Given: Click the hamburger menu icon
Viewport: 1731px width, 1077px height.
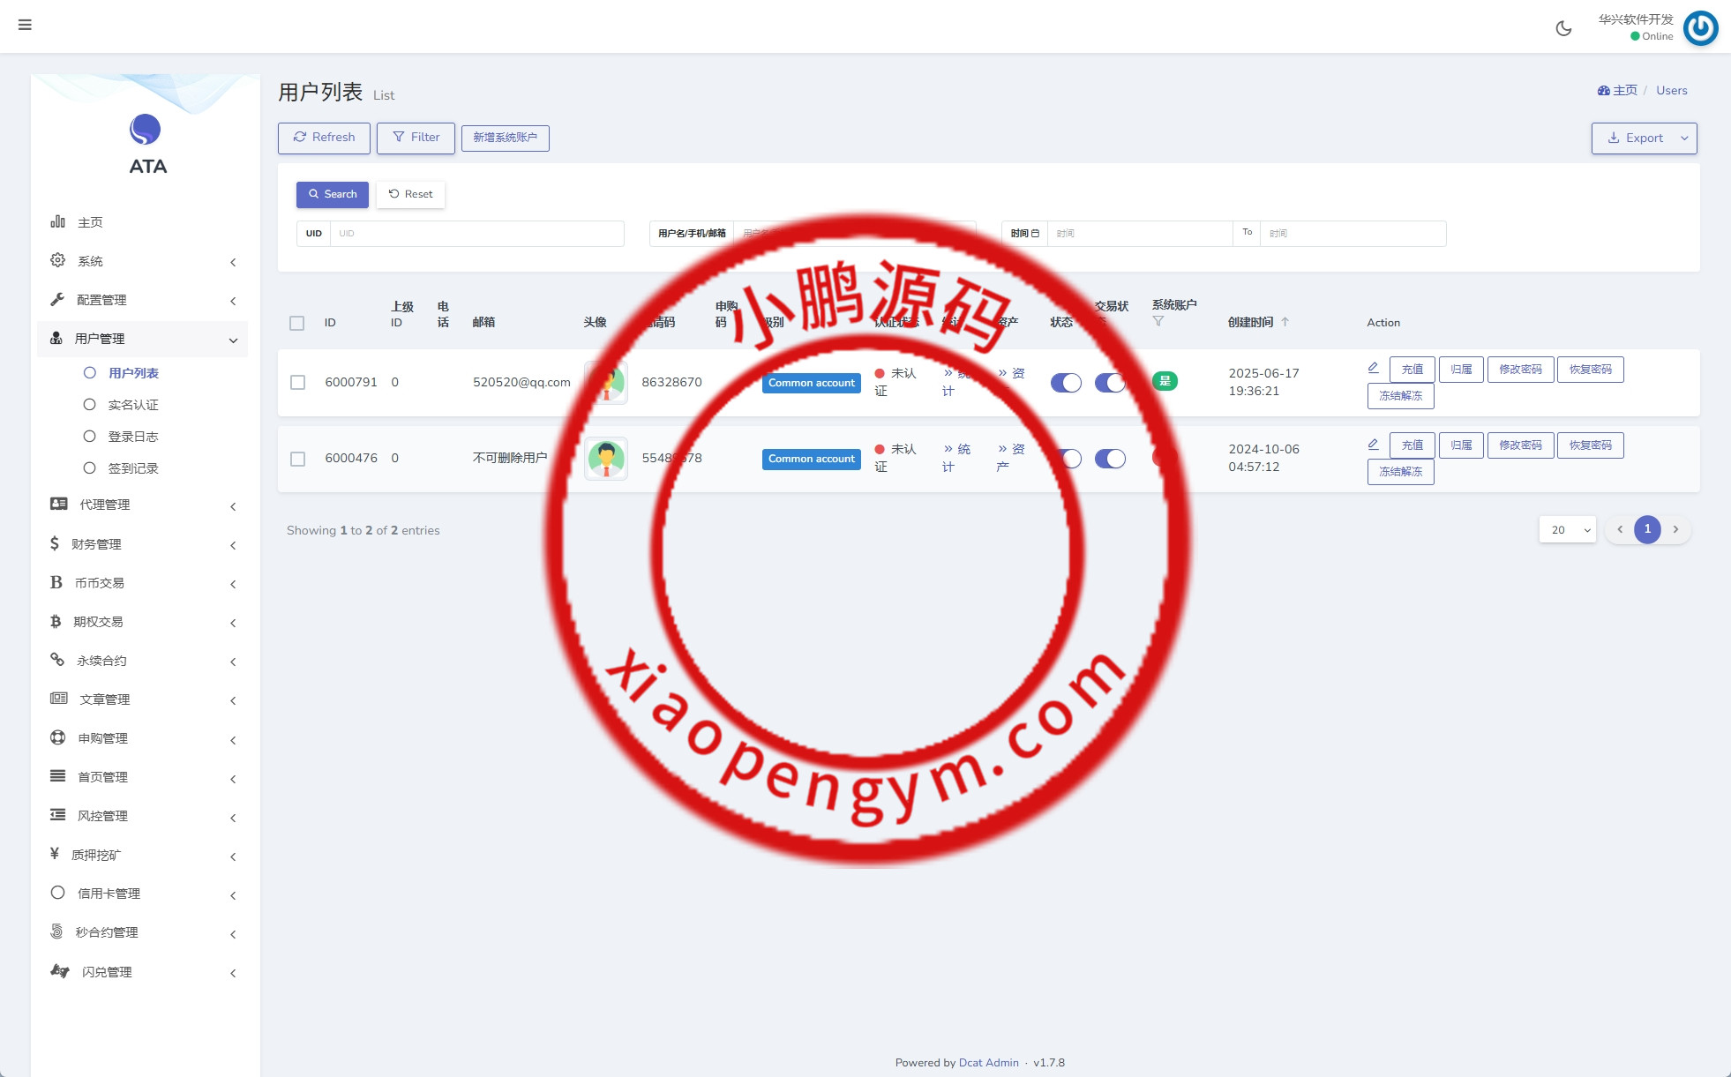Looking at the screenshot, I should pyautogui.click(x=25, y=25).
